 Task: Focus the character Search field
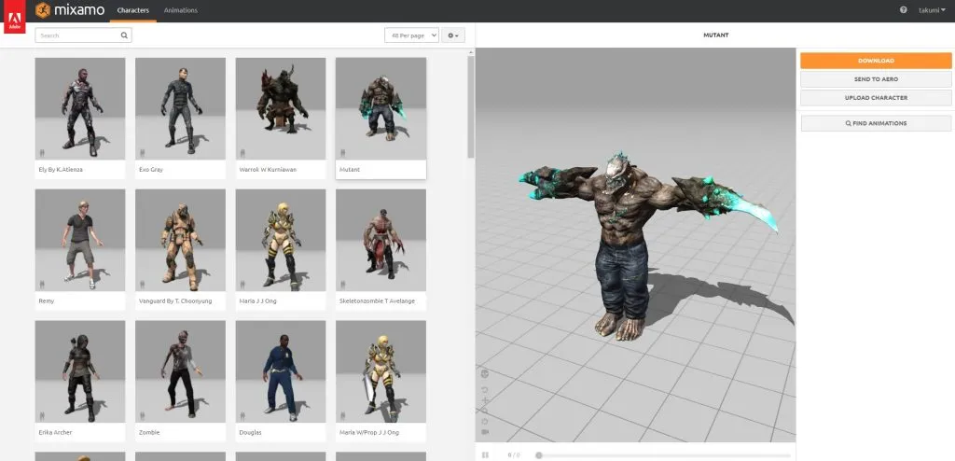point(83,35)
